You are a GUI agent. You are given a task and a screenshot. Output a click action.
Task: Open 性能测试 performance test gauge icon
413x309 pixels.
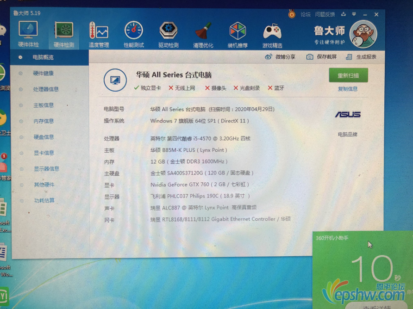click(x=134, y=35)
